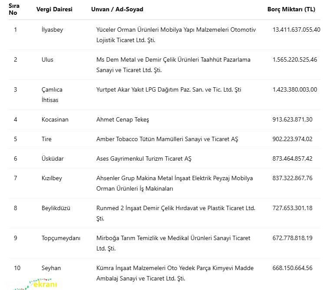This screenshot has height=290, width=326.
Task: Click the Yüceler Orman Ürünleri company name
Action: (176, 35)
